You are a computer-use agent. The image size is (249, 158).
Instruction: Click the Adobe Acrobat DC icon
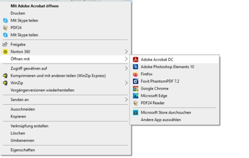(x=136, y=59)
